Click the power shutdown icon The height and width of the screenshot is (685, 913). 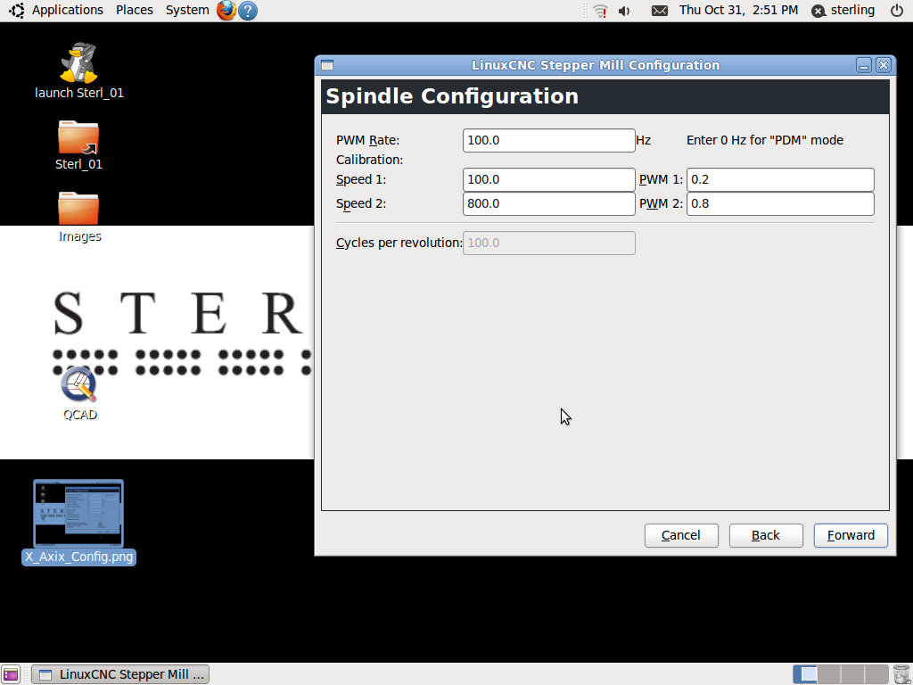tap(897, 11)
